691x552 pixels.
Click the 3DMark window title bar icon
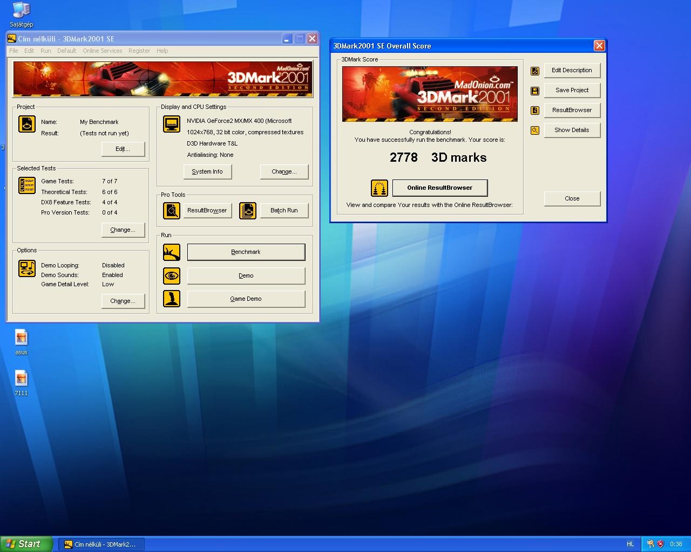(12, 38)
